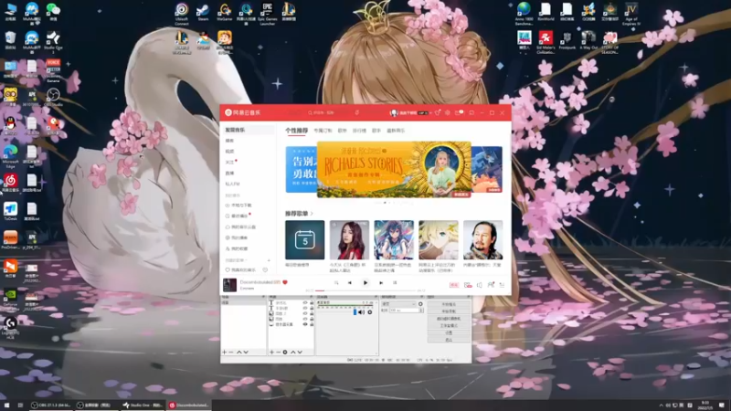
Task: Mute the OBS mixer audio speaker icon
Action: pyautogui.click(x=362, y=312)
